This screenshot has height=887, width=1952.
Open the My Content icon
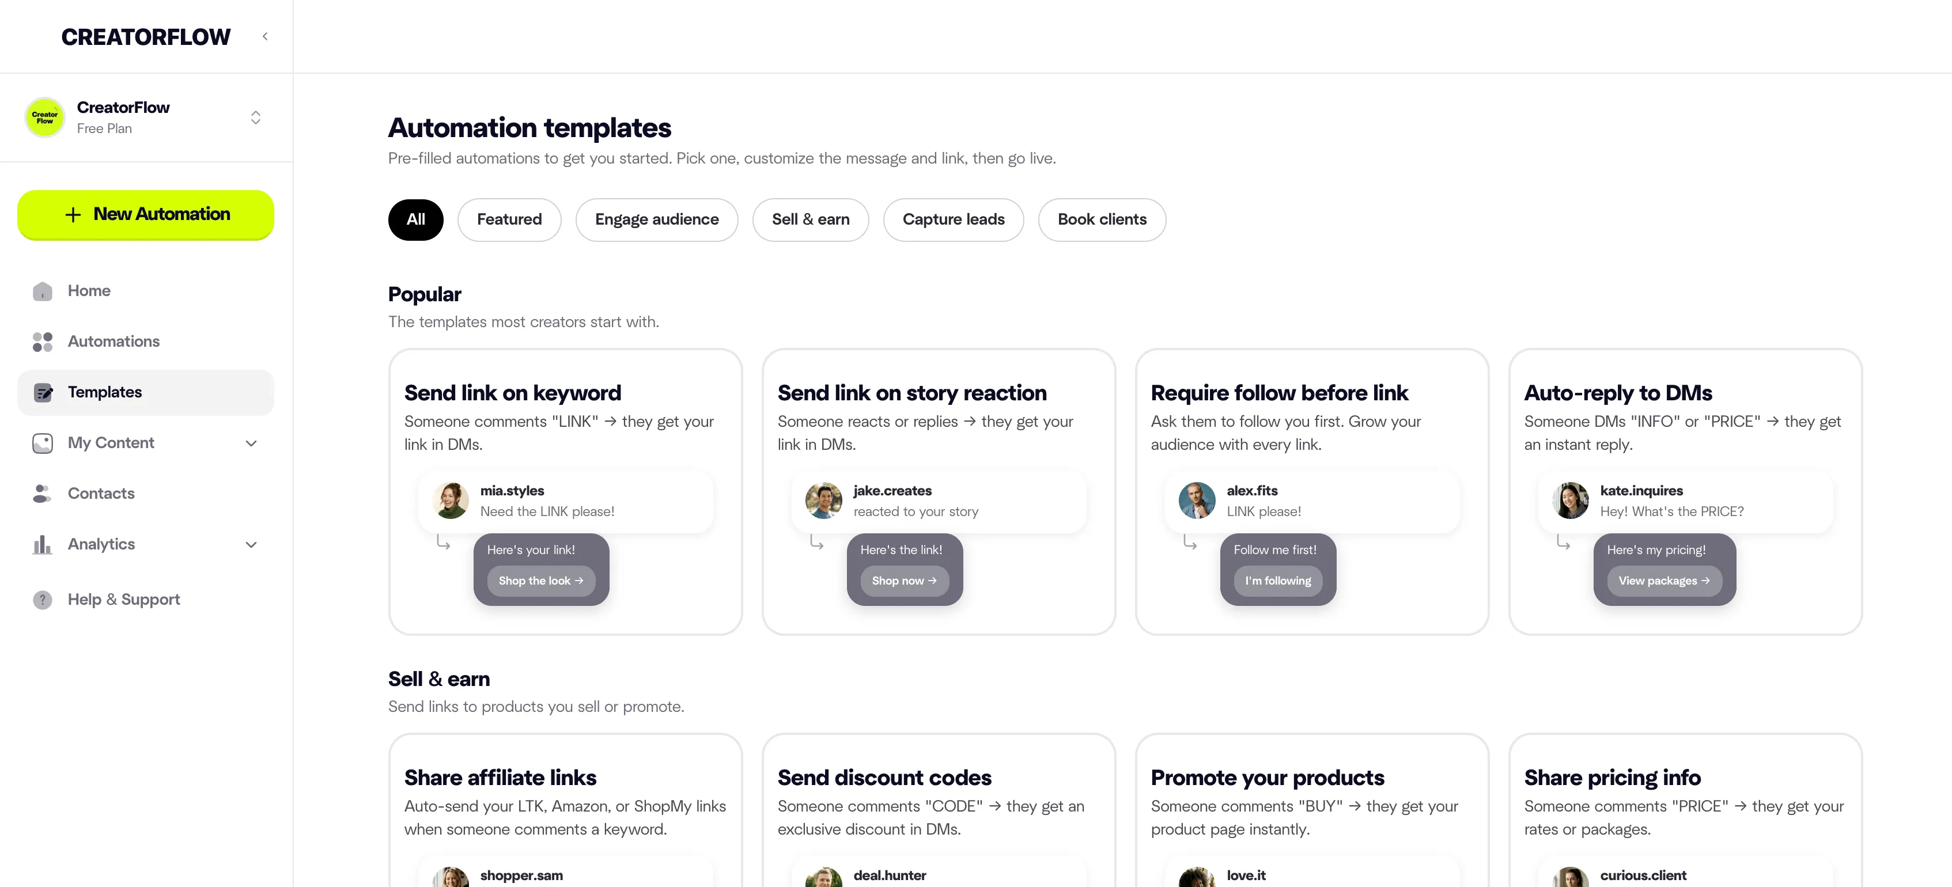43,443
